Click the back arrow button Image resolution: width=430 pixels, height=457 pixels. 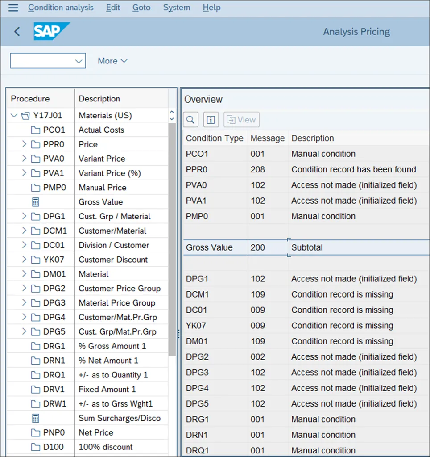17,32
